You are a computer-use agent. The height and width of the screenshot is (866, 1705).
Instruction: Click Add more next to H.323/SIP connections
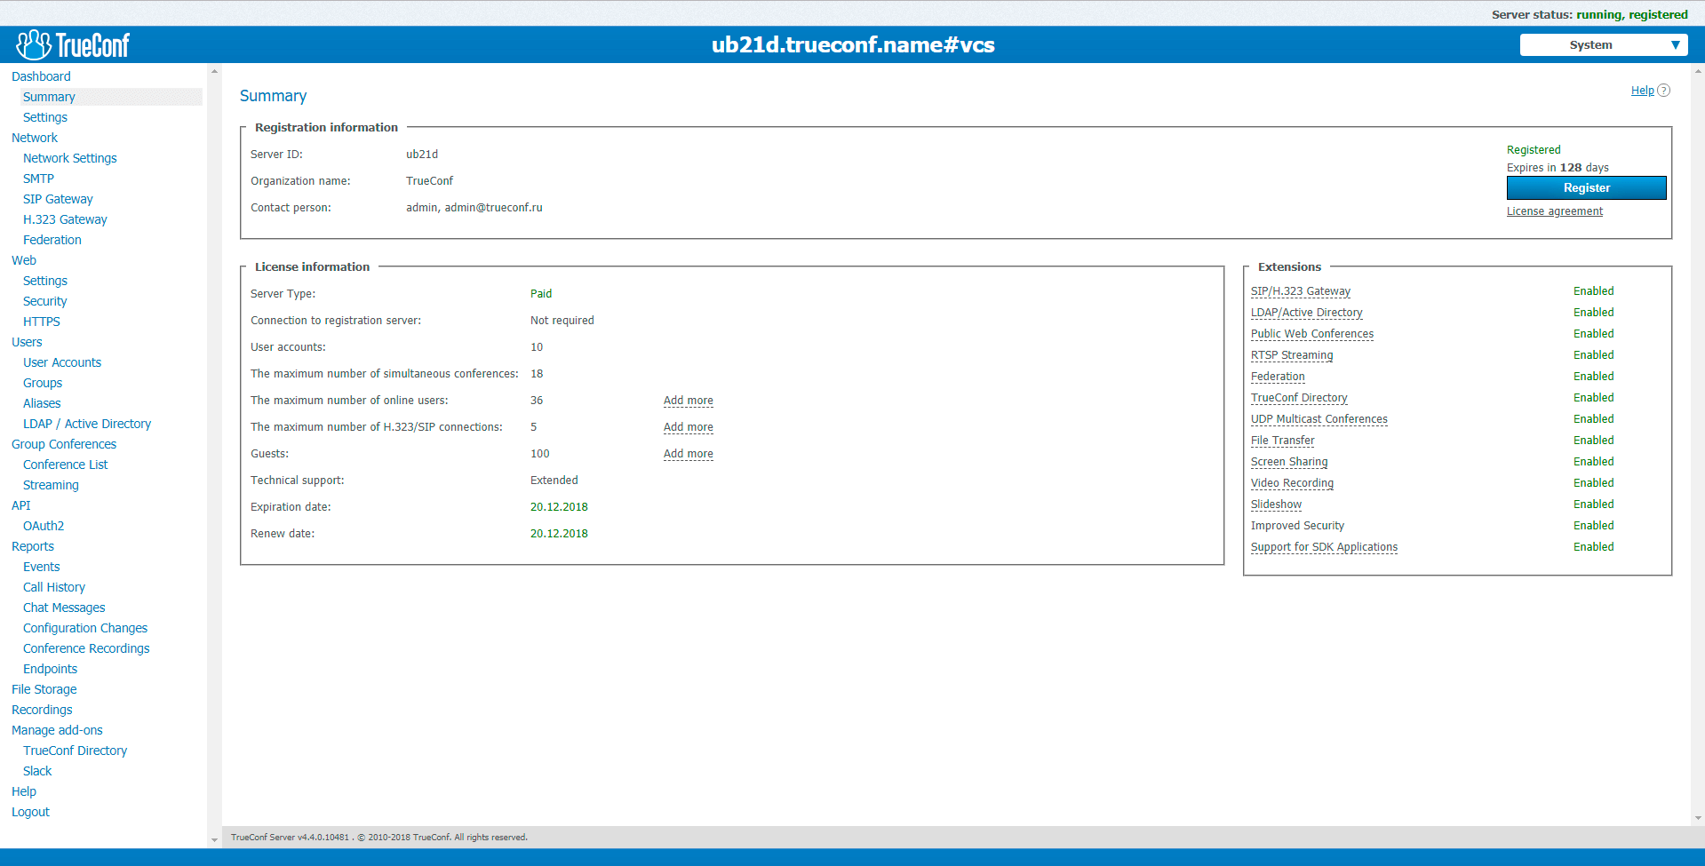tap(688, 426)
